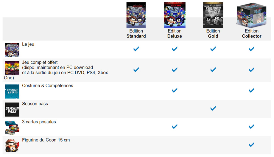
Task: Click the grayscale Edition Gold cover
Action: point(213,15)
